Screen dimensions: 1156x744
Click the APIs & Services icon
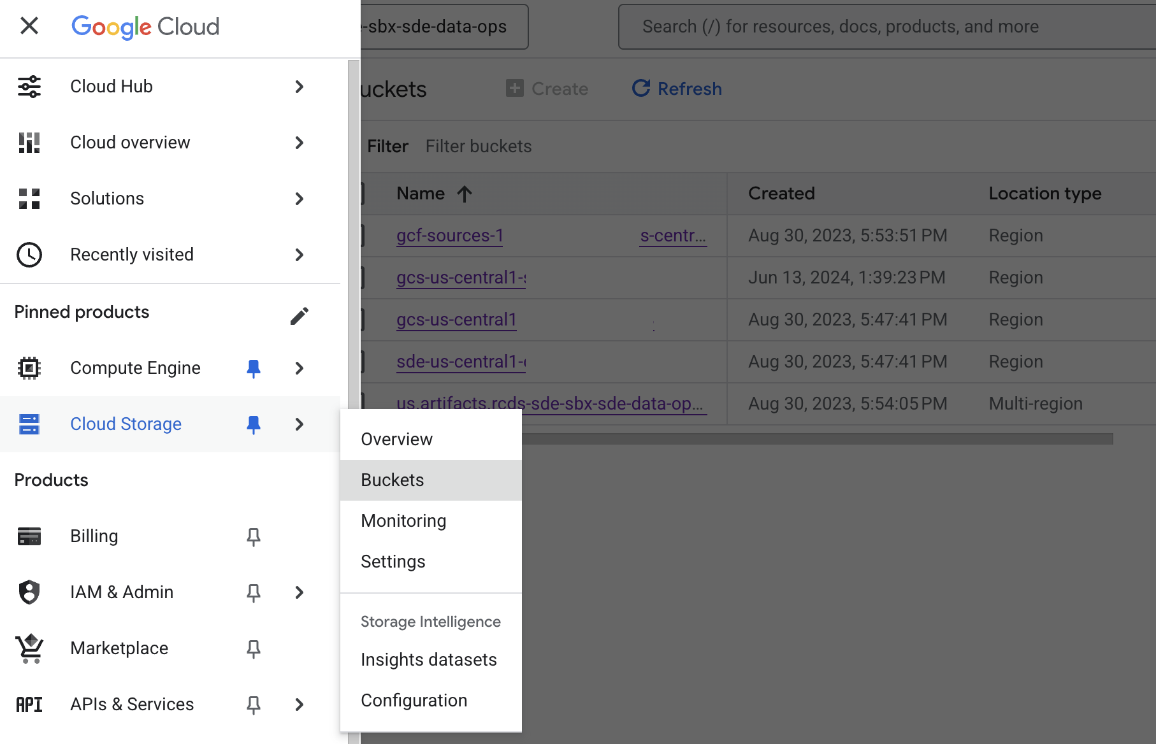click(x=29, y=705)
